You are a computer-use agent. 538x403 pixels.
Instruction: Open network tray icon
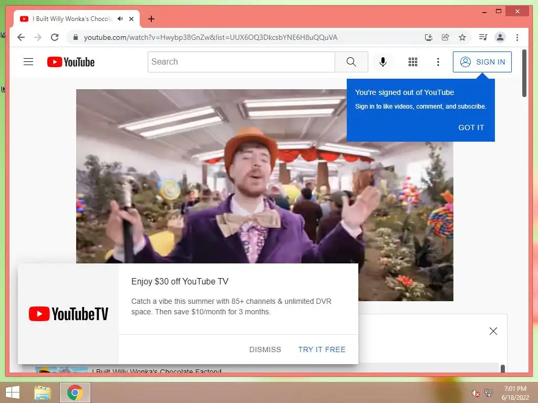[489, 393]
